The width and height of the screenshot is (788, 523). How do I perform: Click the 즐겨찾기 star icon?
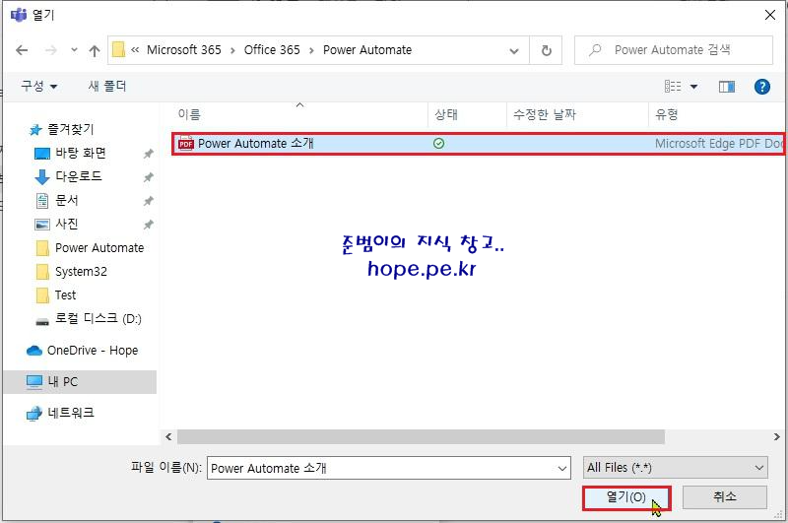point(35,130)
